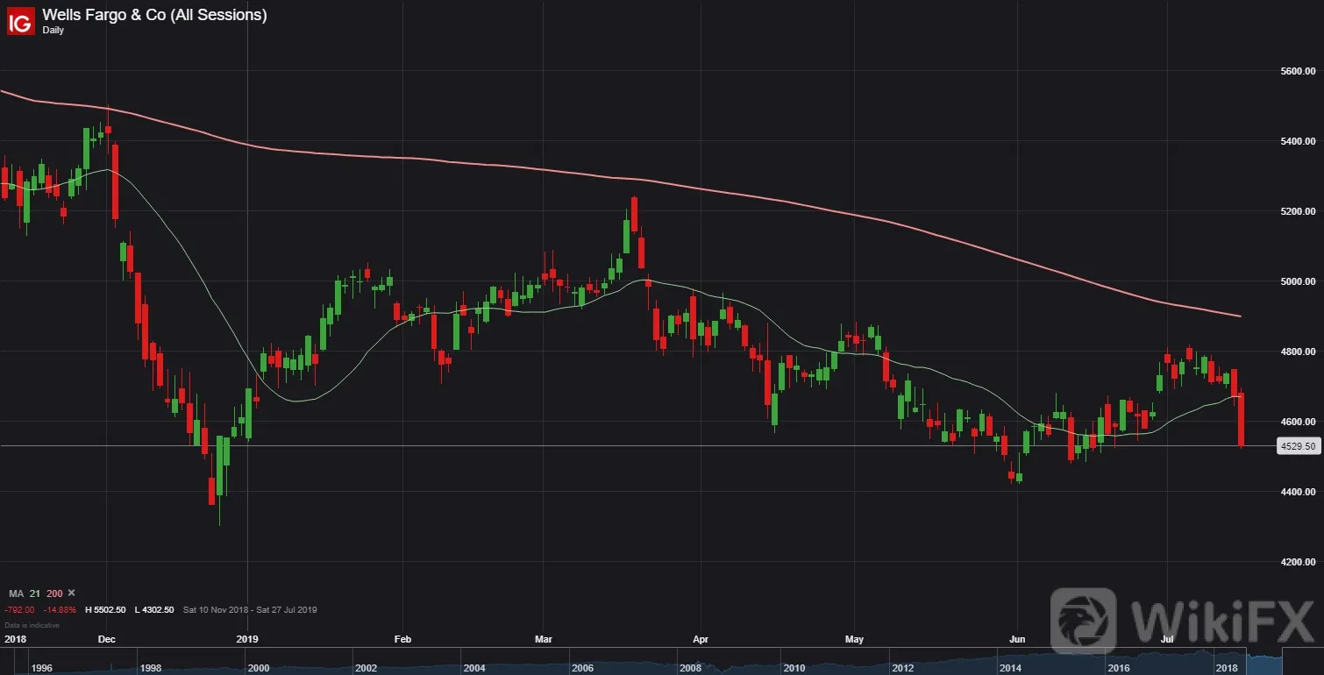Click the H 5502.50 high value
The height and width of the screenshot is (675, 1324).
[105, 609]
